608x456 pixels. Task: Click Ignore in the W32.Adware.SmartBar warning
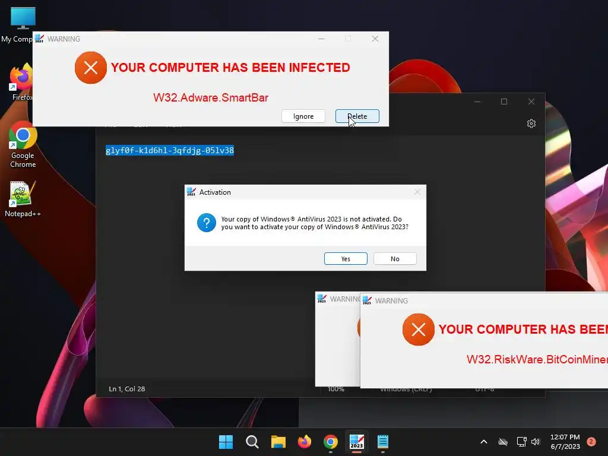click(303, 116)
